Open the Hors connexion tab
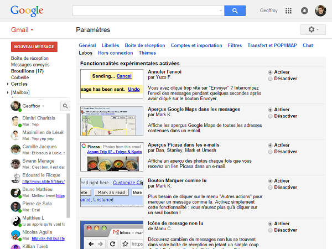 (x=116, y=53)
